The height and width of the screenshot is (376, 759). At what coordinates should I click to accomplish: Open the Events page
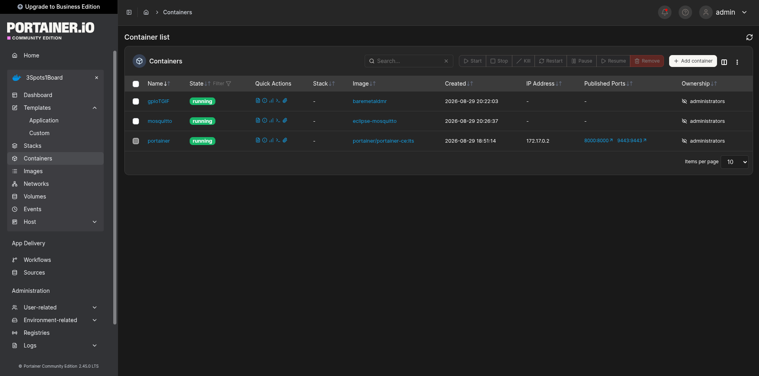(55, 209)
